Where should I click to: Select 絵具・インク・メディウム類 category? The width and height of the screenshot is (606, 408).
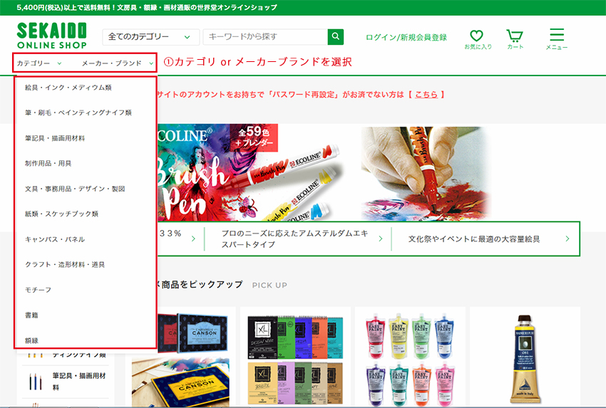(68, 88)
